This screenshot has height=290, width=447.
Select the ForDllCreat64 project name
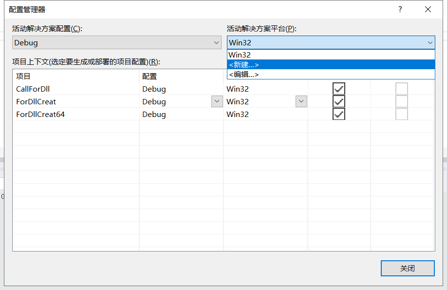click(x=40, y=115)
